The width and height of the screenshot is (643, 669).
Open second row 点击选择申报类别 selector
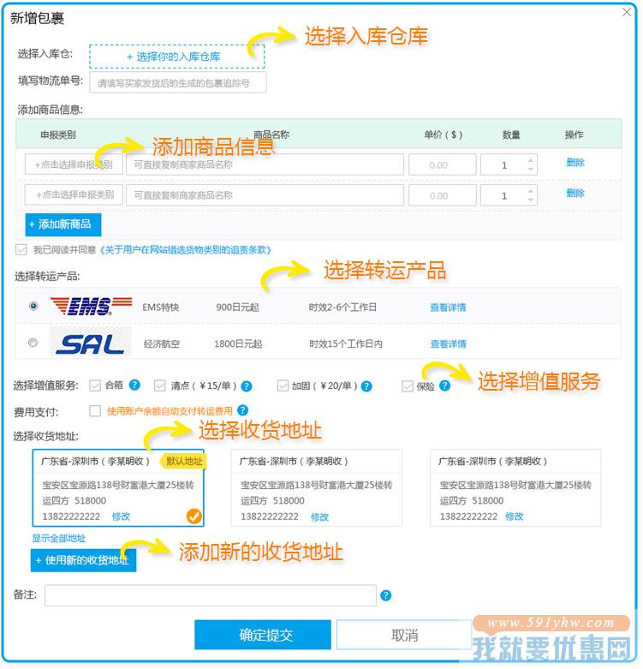(x=74, y=195)
